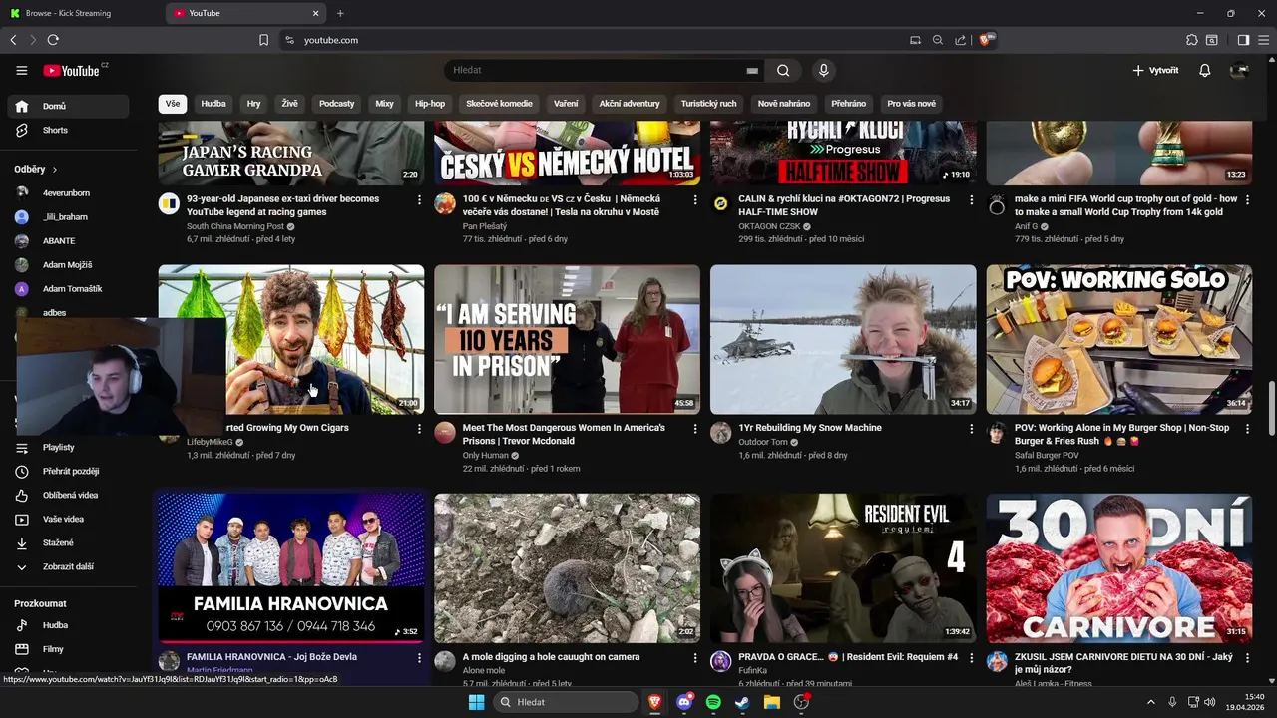This screenshot has width=1277, height=718.
Task: Click the page vertical scrollbar thumb
Action: 1271,407
